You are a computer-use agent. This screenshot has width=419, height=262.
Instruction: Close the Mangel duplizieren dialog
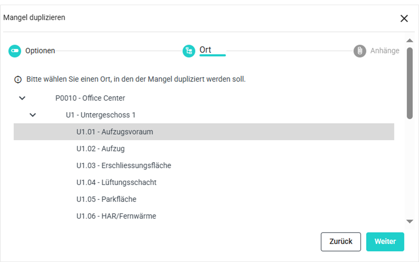point(404,19)
